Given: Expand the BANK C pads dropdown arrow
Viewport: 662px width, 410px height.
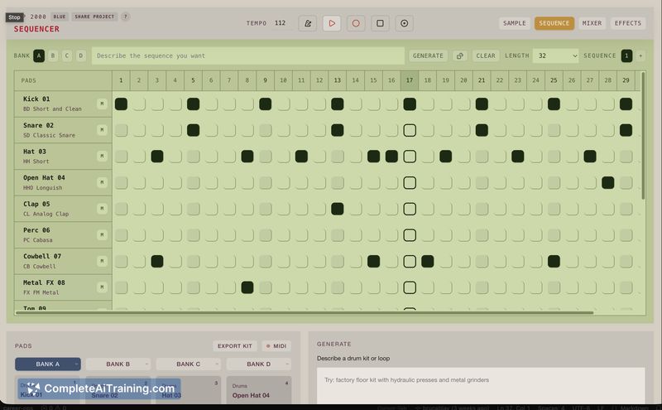Looking at the screenshot, I should pyautogui.click(x=217, y=364).
